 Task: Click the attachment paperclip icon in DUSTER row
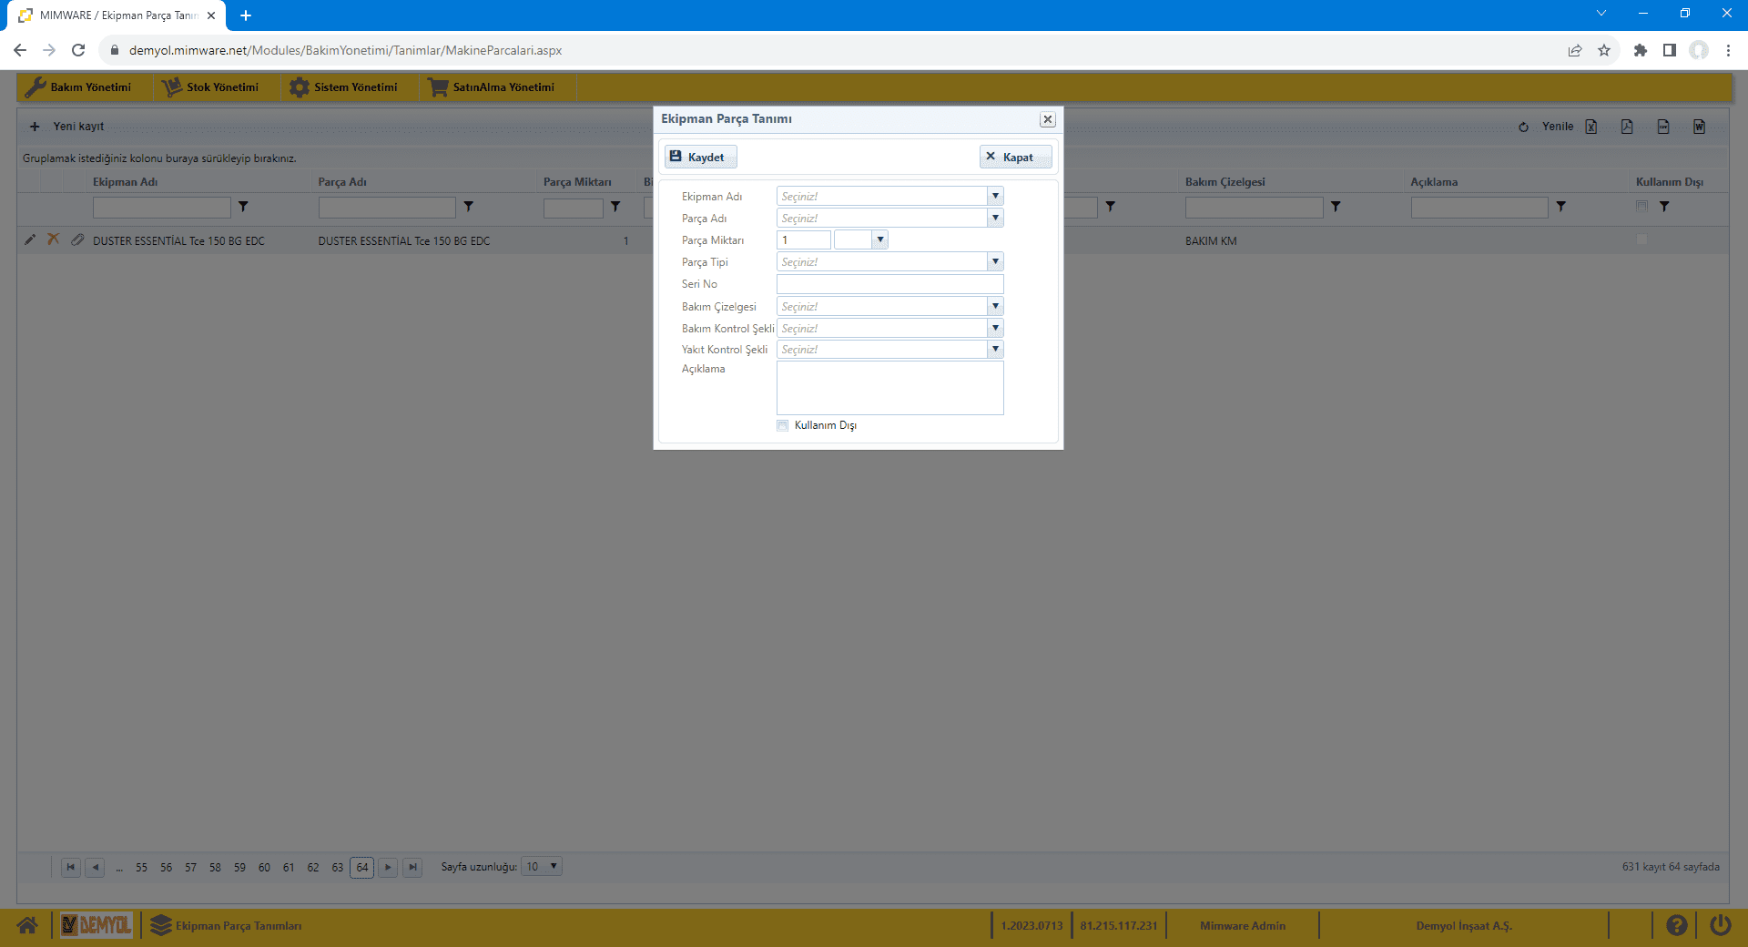(77, 239)
